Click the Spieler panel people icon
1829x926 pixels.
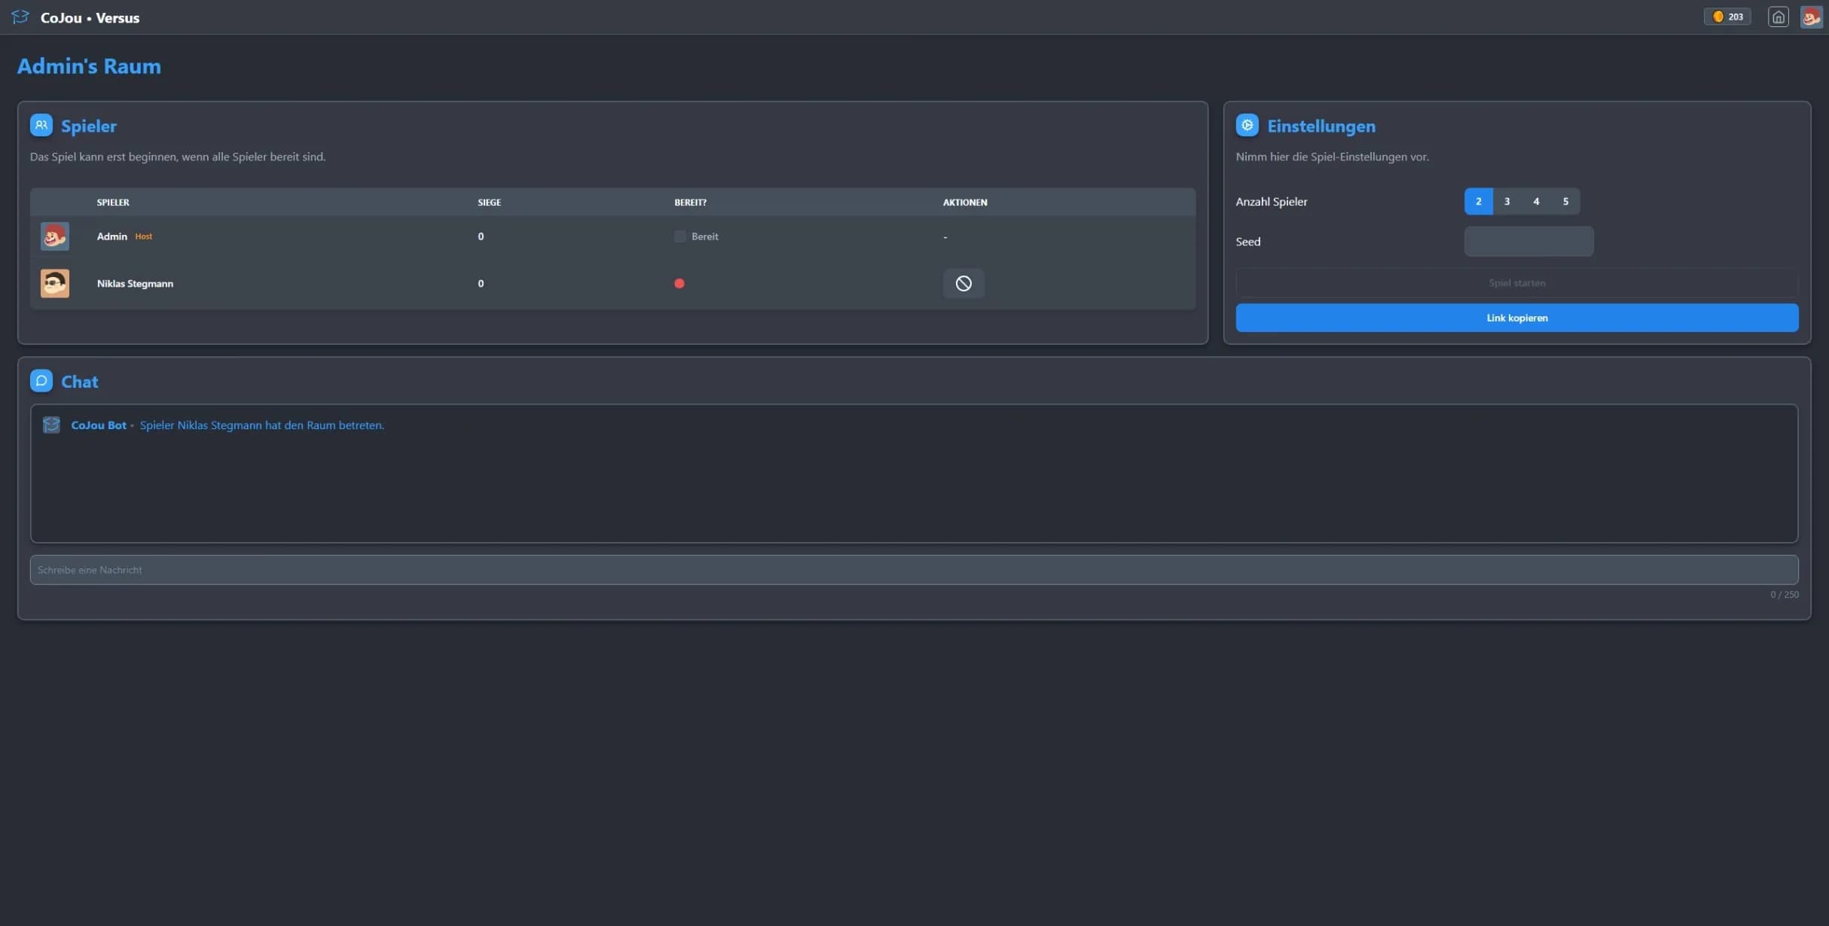coord(41,125)
